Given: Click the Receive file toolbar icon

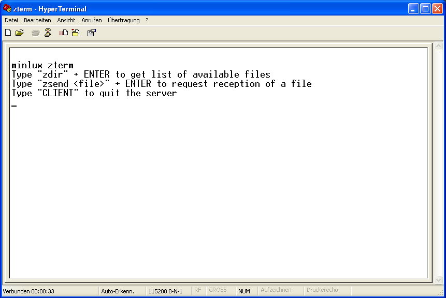Looking at the screenshot, I should click(76, 33).
